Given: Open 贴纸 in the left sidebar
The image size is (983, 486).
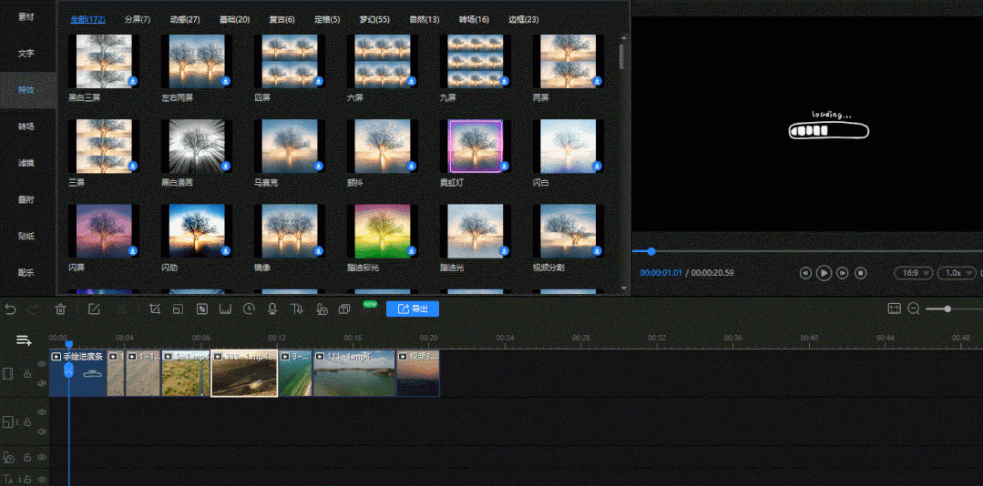Looking at the screenshot, I should [26, 236].
